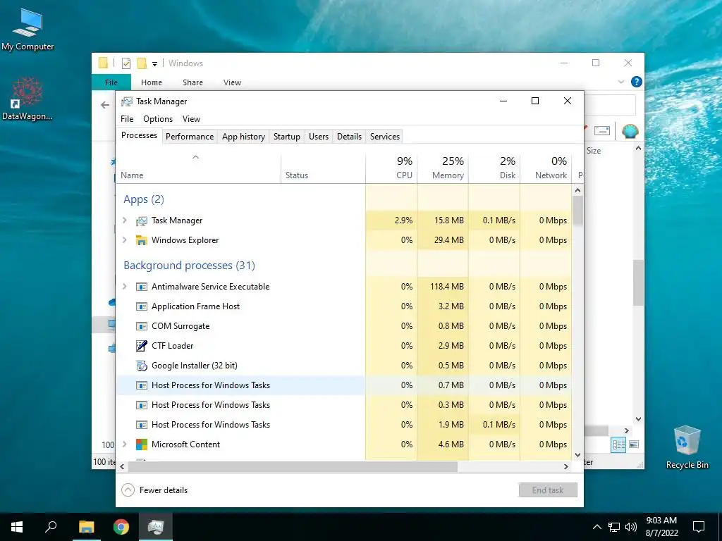Click the COM Surrogate process icon
722x541 pixels.
(x=141, y=326)
